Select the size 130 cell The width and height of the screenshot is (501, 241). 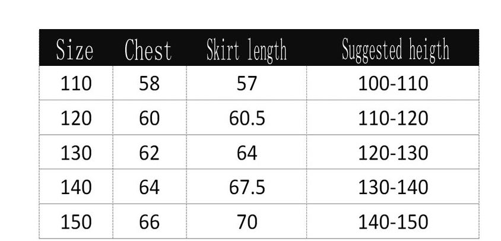(76, 152)
